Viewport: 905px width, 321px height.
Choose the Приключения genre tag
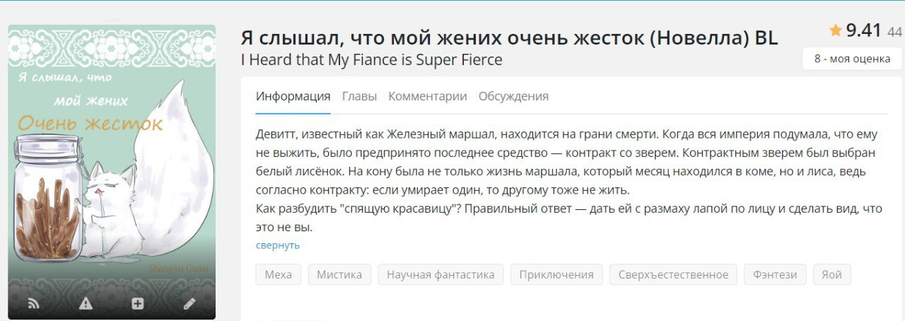556,274
